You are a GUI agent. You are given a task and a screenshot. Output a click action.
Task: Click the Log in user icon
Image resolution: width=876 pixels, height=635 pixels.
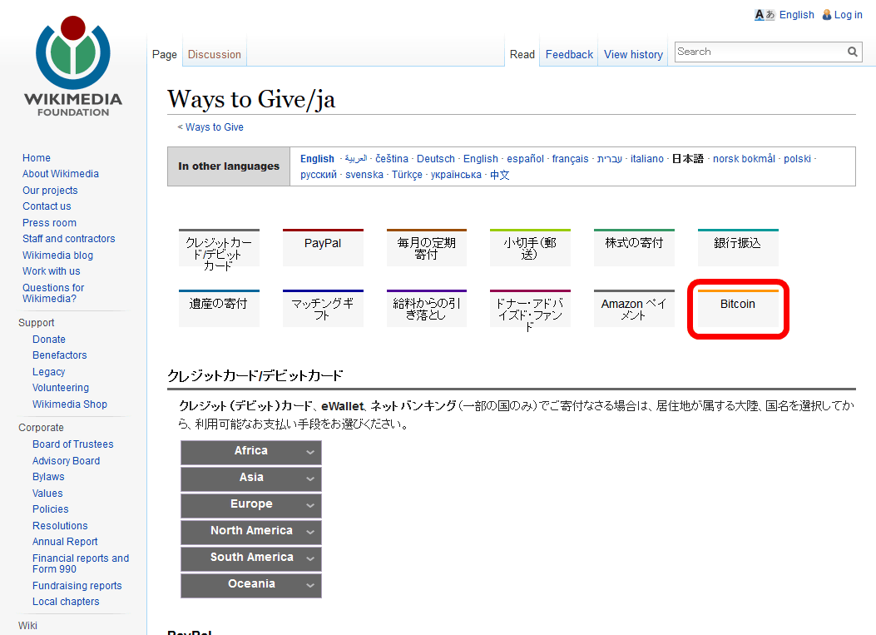click(x=827, y=15)
